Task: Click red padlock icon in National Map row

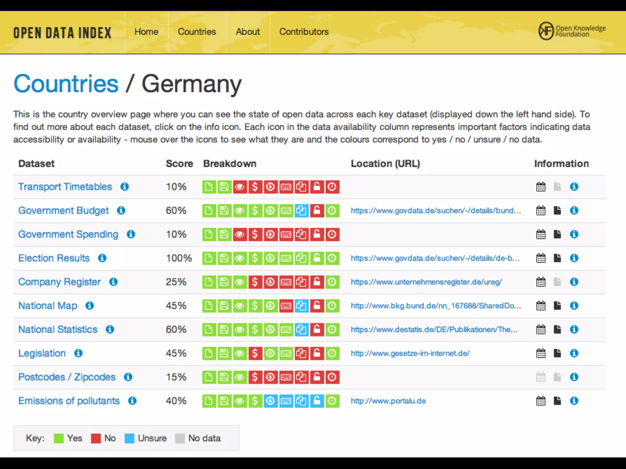Action: pos(317,306)
